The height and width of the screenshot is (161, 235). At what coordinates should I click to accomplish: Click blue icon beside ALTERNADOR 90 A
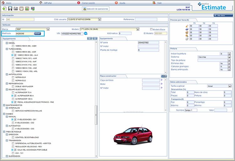(x=13, y=96)
